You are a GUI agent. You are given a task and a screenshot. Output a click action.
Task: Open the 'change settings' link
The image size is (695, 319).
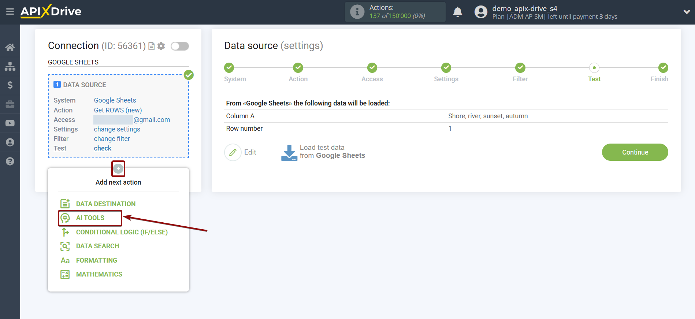[117, 129]
